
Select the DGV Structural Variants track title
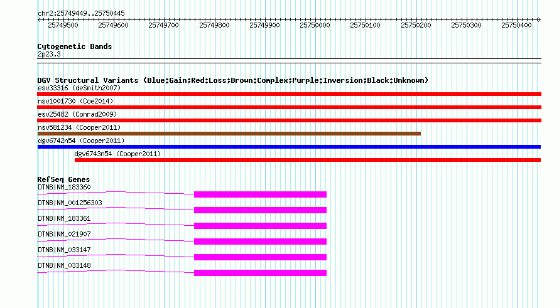coord(233,80)
